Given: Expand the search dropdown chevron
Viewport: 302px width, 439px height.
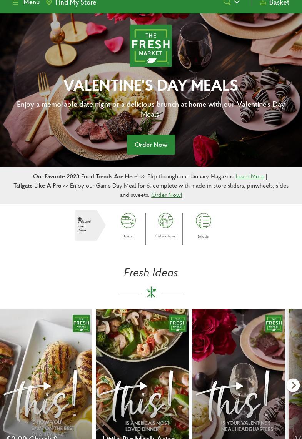Looking at the screenshot, I should point(237,2).
